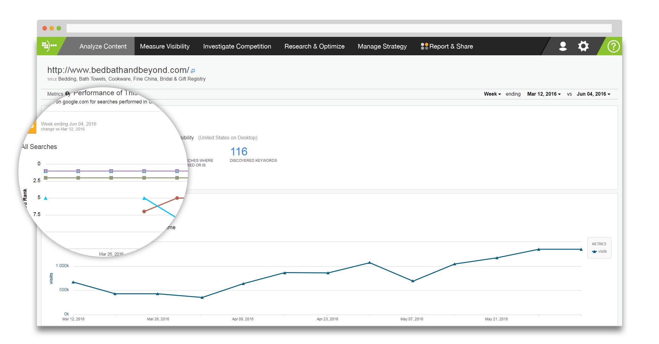Open the Manage Strategy tab

coord(382,46)
